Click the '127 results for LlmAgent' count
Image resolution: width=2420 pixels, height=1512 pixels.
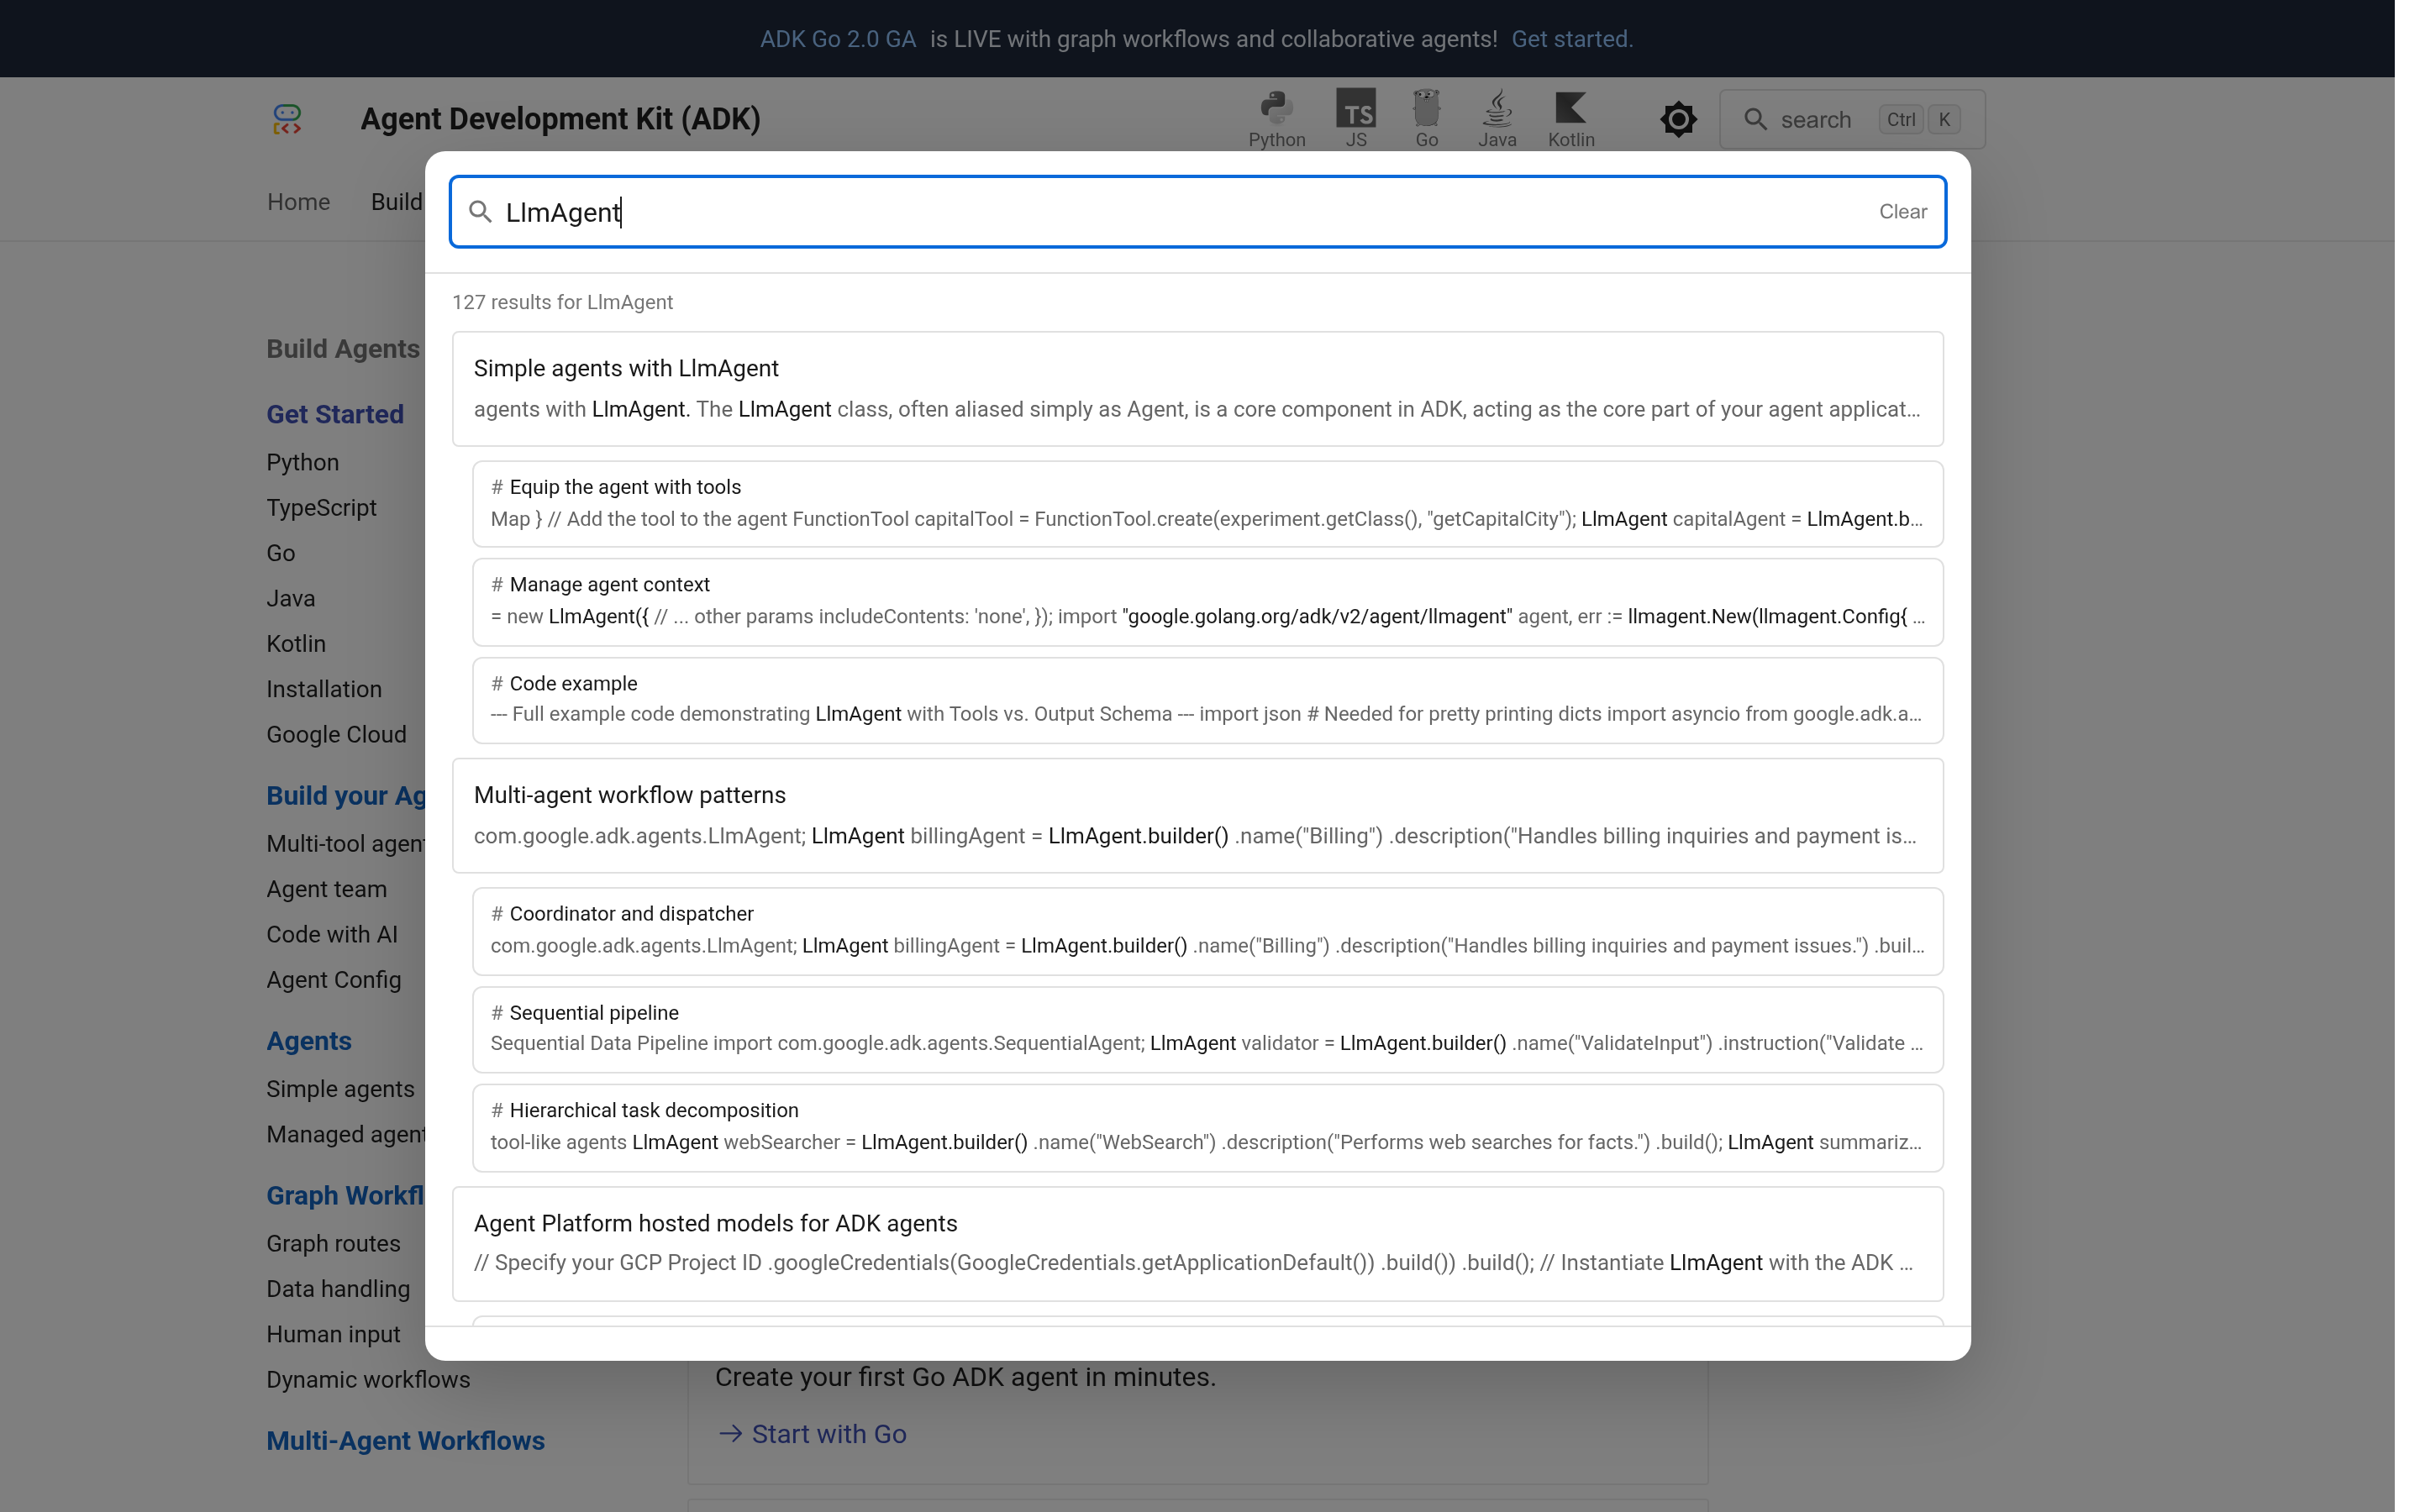[x=562, y=302]
